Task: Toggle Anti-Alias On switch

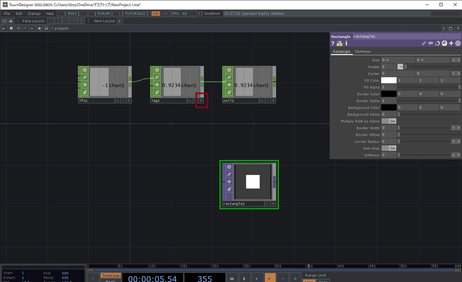Action: [389, 148]
